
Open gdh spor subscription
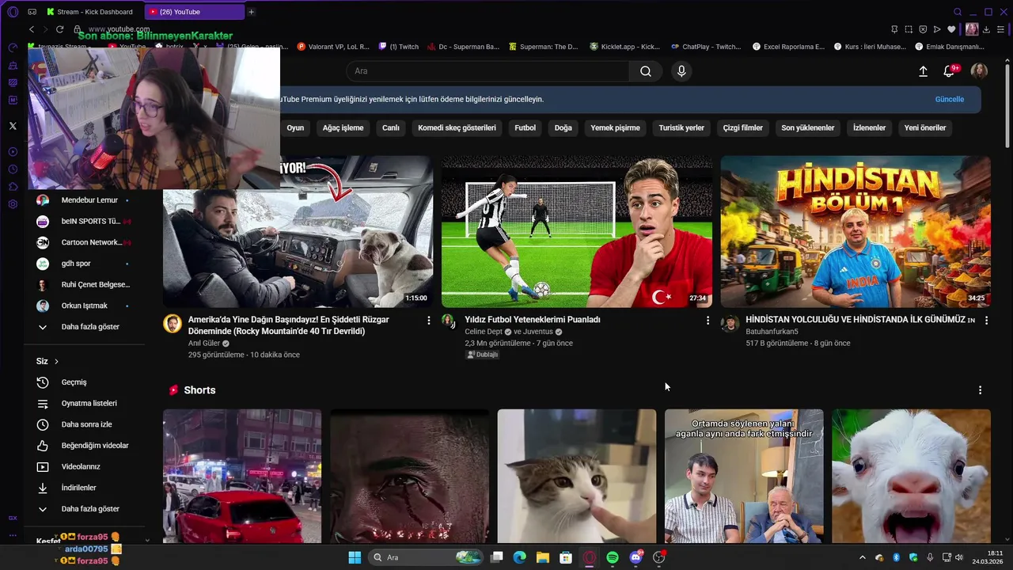click(84, 264)
